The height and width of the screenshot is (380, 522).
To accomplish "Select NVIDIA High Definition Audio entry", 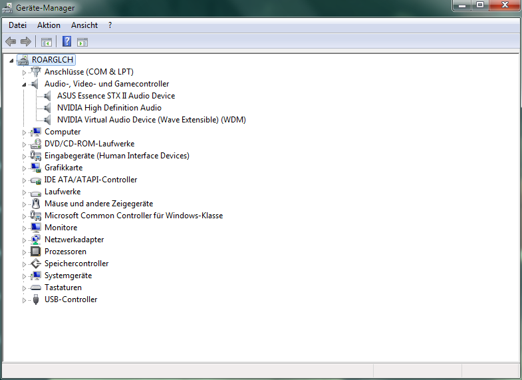I will tap(109, 108).
